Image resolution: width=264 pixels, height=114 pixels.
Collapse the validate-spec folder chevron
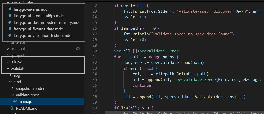click(x=13, y=95)
